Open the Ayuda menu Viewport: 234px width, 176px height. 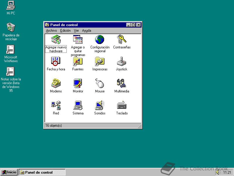click(x=87, y=31)
